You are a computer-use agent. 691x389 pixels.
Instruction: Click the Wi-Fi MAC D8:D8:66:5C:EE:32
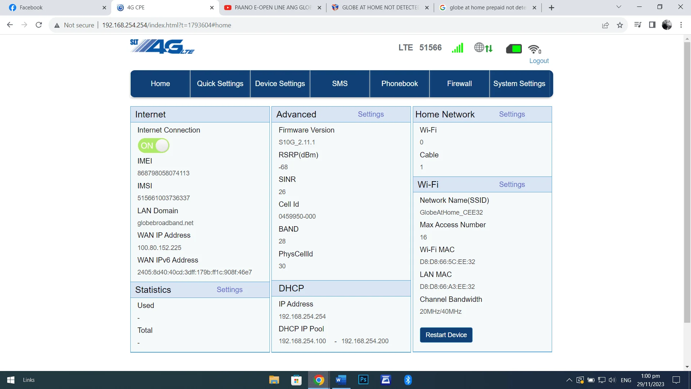[447, 262]
